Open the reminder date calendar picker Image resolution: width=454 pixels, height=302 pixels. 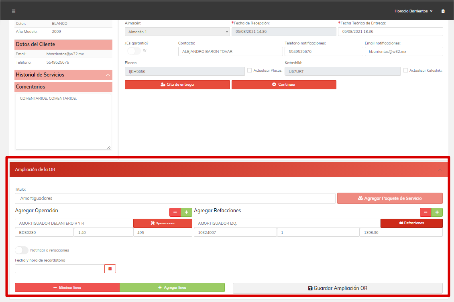tap(110, 269)
